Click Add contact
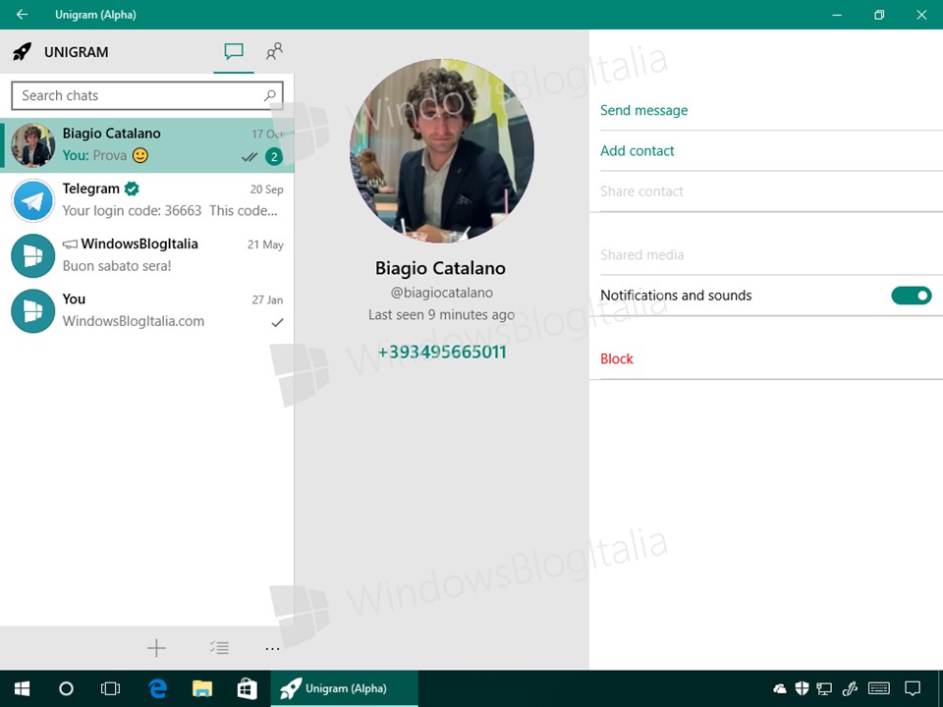Screen dimensions: 943x707 (x=638, y=151)
